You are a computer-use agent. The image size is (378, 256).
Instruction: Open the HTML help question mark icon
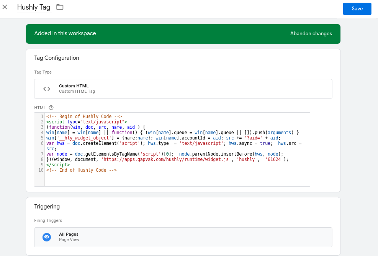pyautogui.click(x=51, y=108)
